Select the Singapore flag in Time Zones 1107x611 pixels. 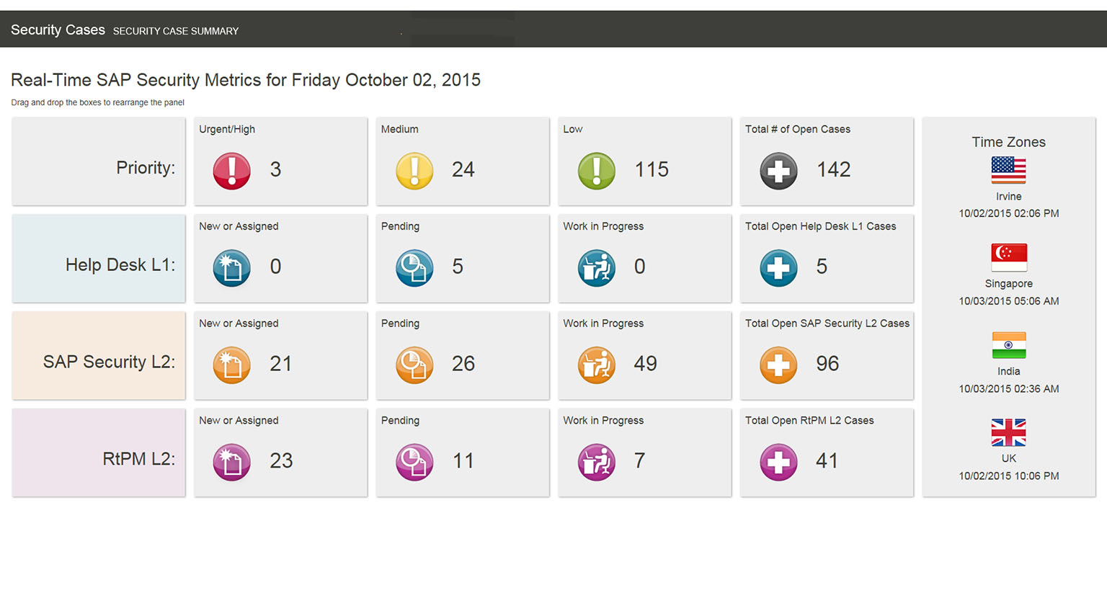[x=1008, y=257]
